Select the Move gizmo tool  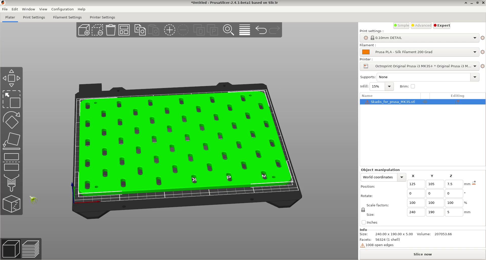(11, 78)
